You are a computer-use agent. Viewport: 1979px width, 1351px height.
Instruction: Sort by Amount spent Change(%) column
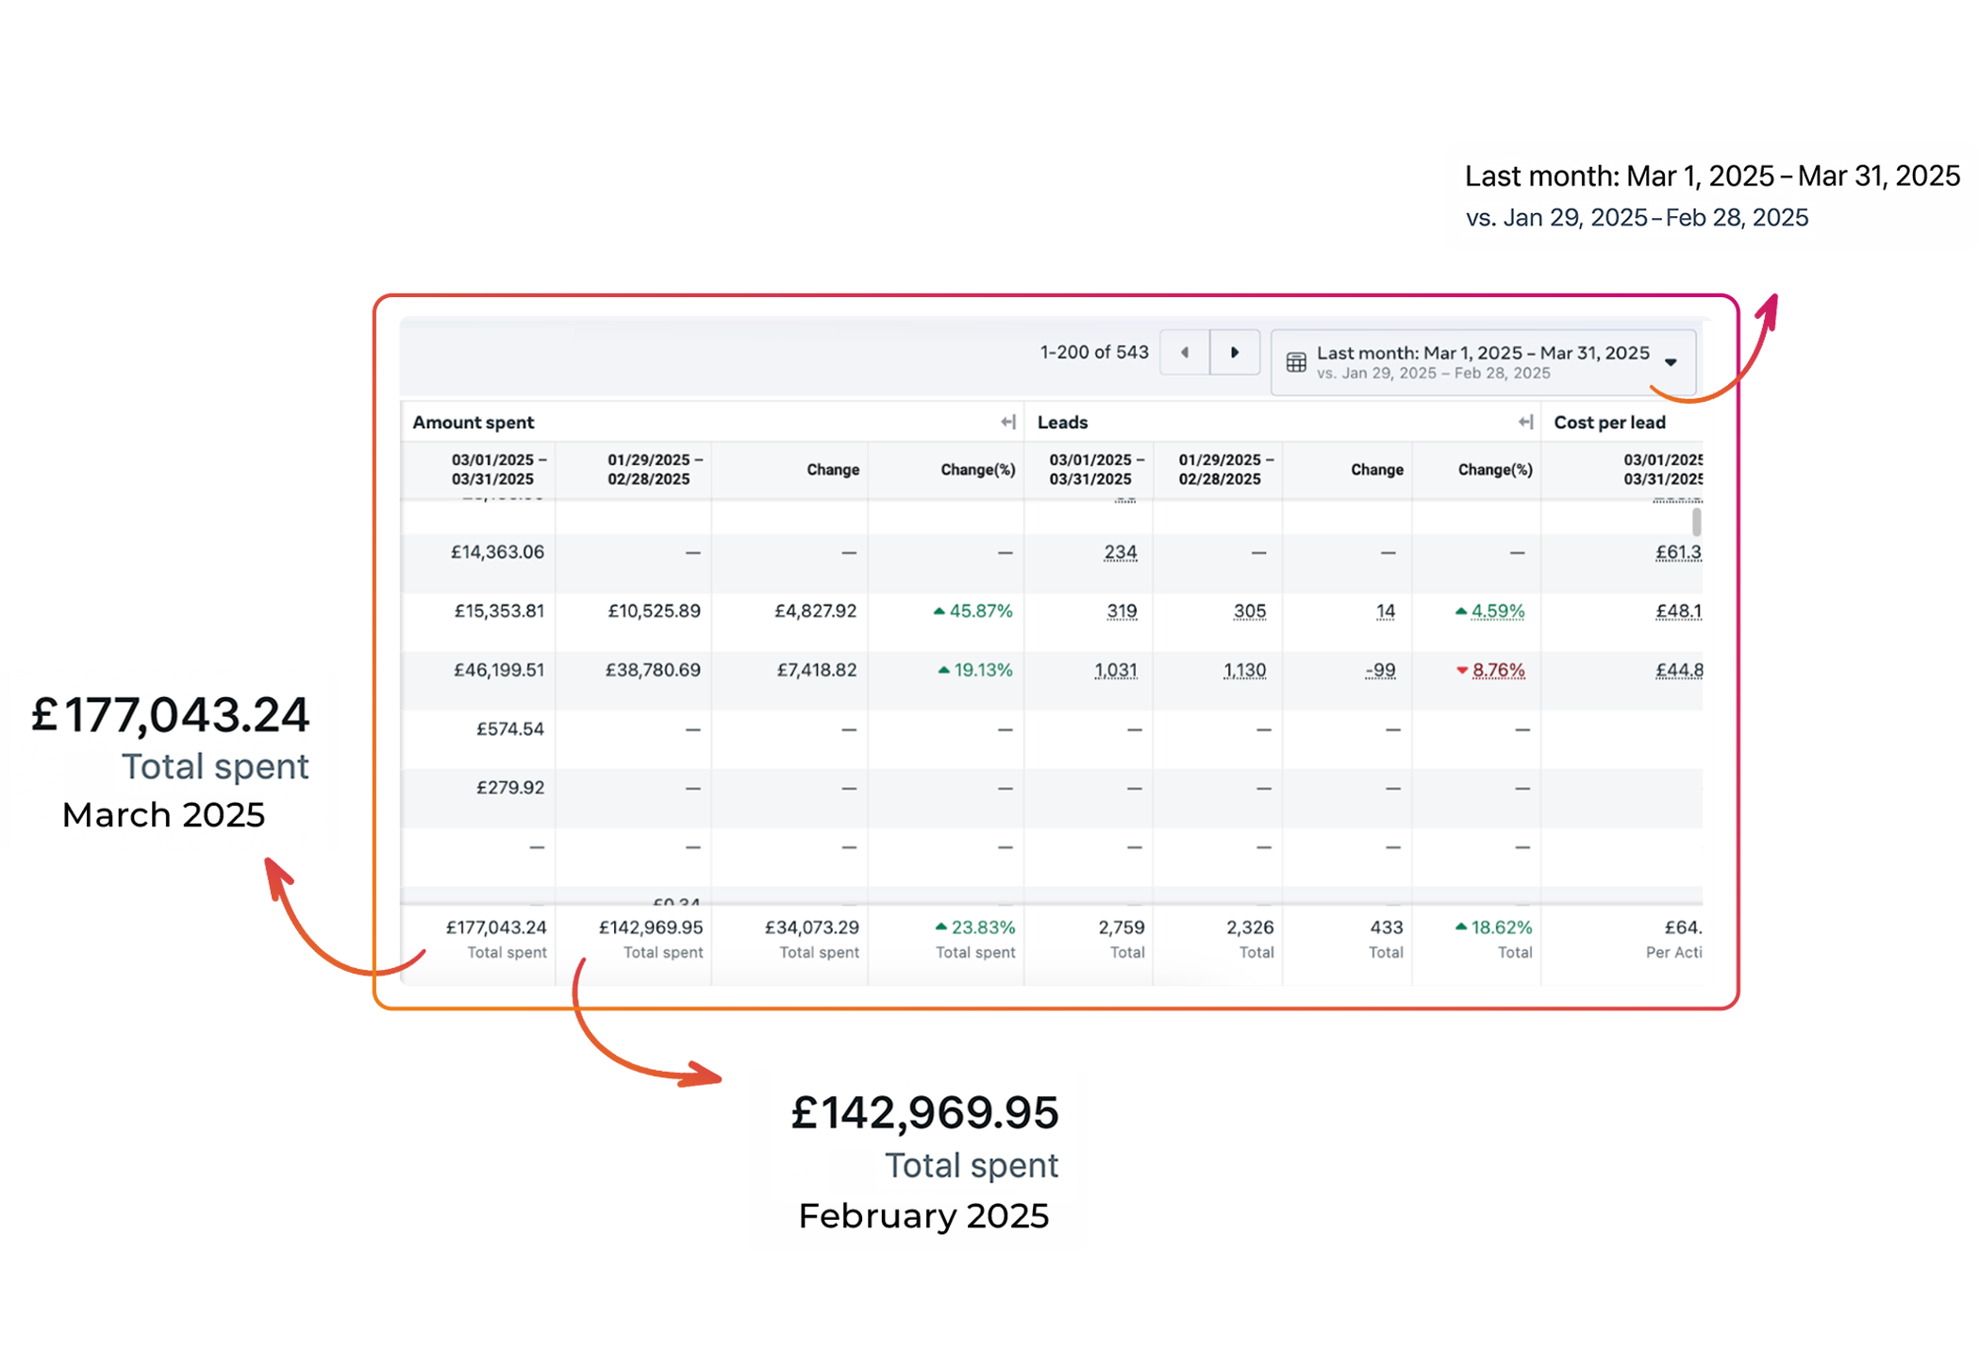[977, 470]
